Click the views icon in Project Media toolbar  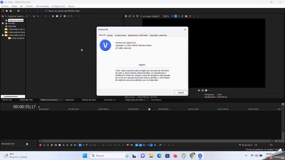pos(65,16)
